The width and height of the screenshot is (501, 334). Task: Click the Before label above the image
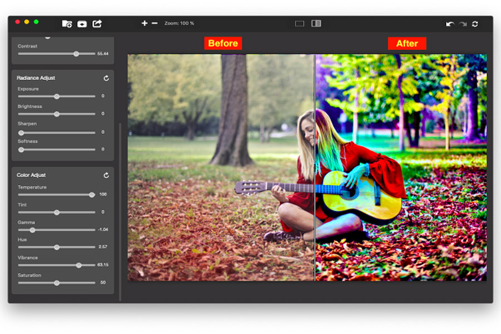coord(223,43)
